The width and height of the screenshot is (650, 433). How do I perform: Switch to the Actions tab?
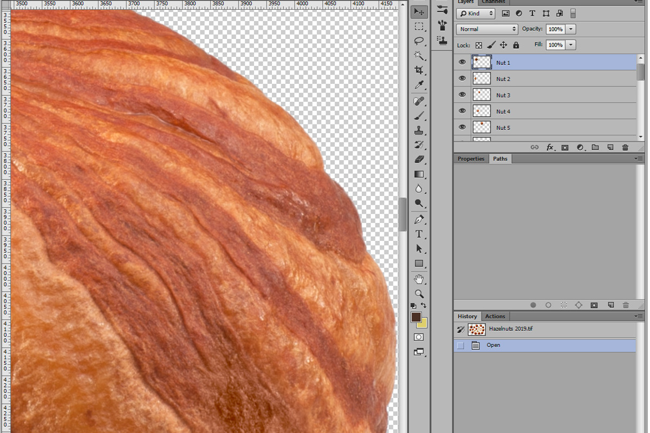click(x=495, y=316)
